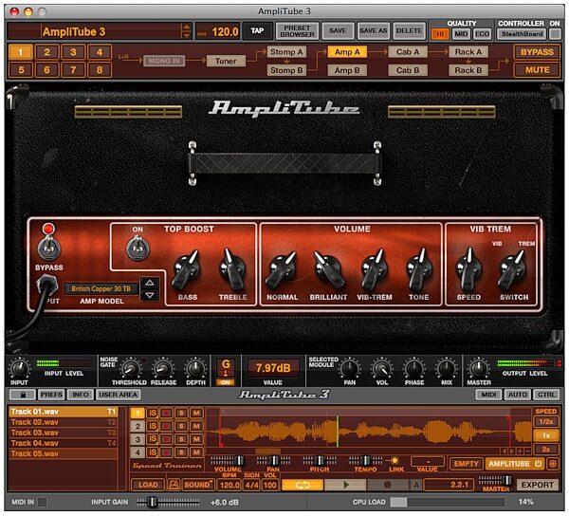Click the IS button on track 3
The height and width of the screenshot is (516, 569).
(153, 439)
